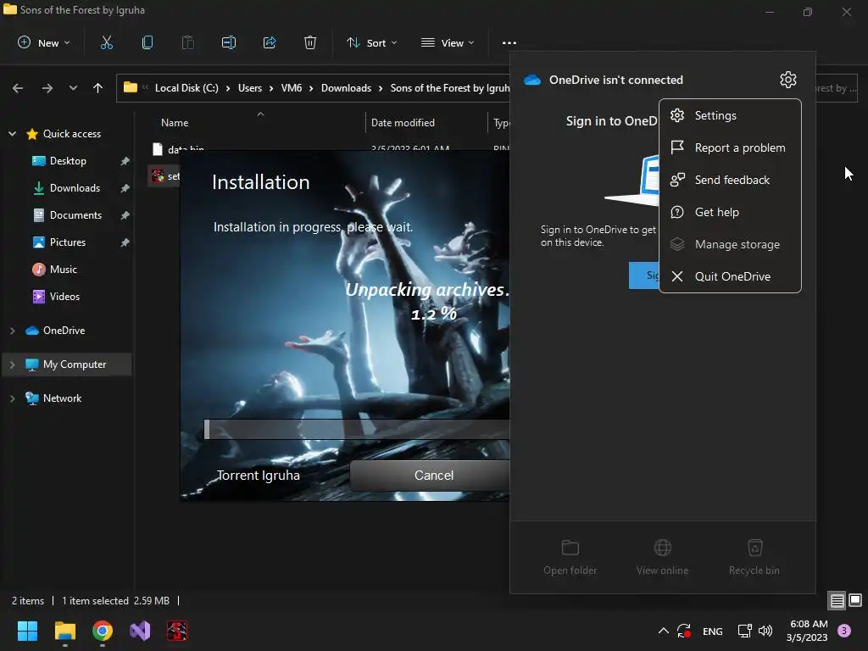
Task: Go back with the left arrow
Action: [x=18, y=88]
